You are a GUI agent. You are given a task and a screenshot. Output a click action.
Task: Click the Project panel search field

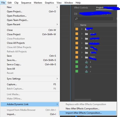point(94,19)
